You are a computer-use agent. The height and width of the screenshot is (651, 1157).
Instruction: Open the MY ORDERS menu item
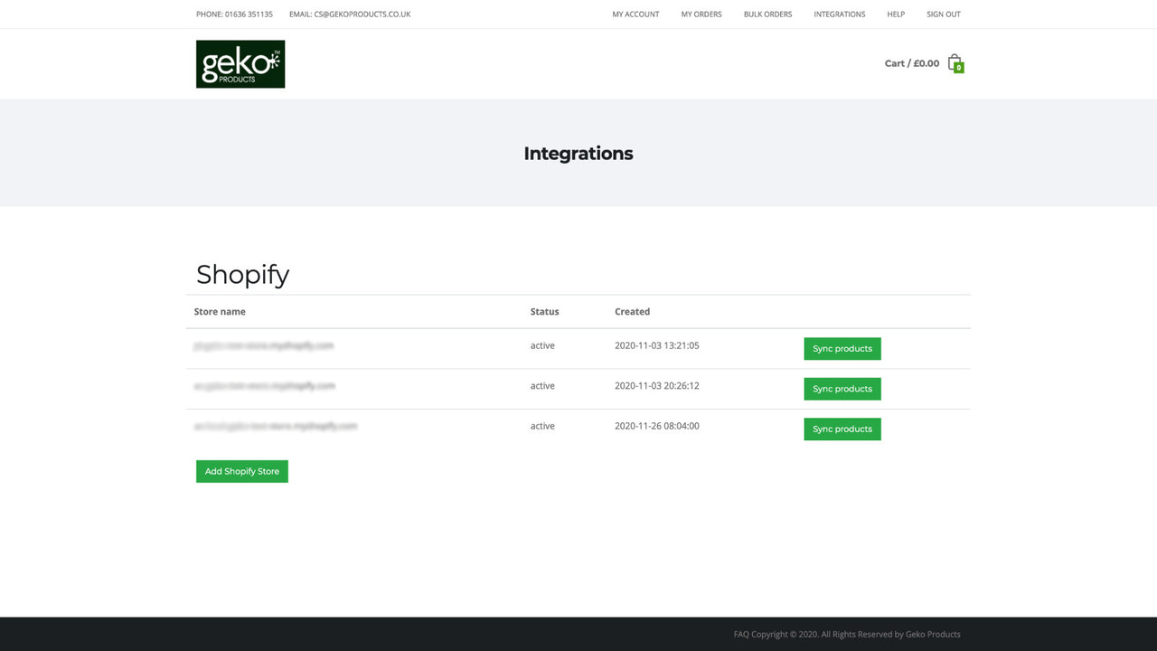[701, 14]
